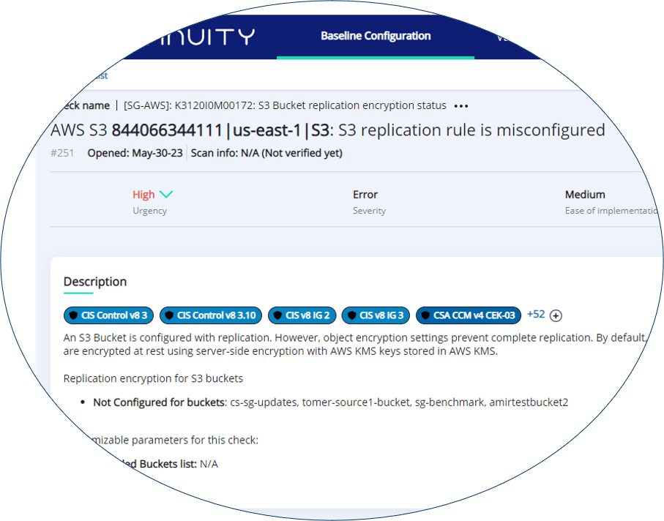This screenshot has height=521, width=664.
Task: Click the High urgency value
Action: tap(143, 195)
